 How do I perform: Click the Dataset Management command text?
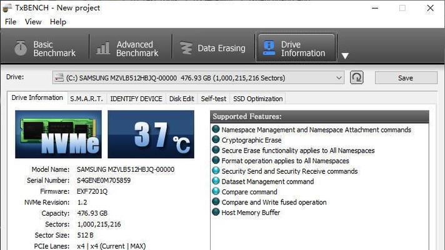(267, 181)
